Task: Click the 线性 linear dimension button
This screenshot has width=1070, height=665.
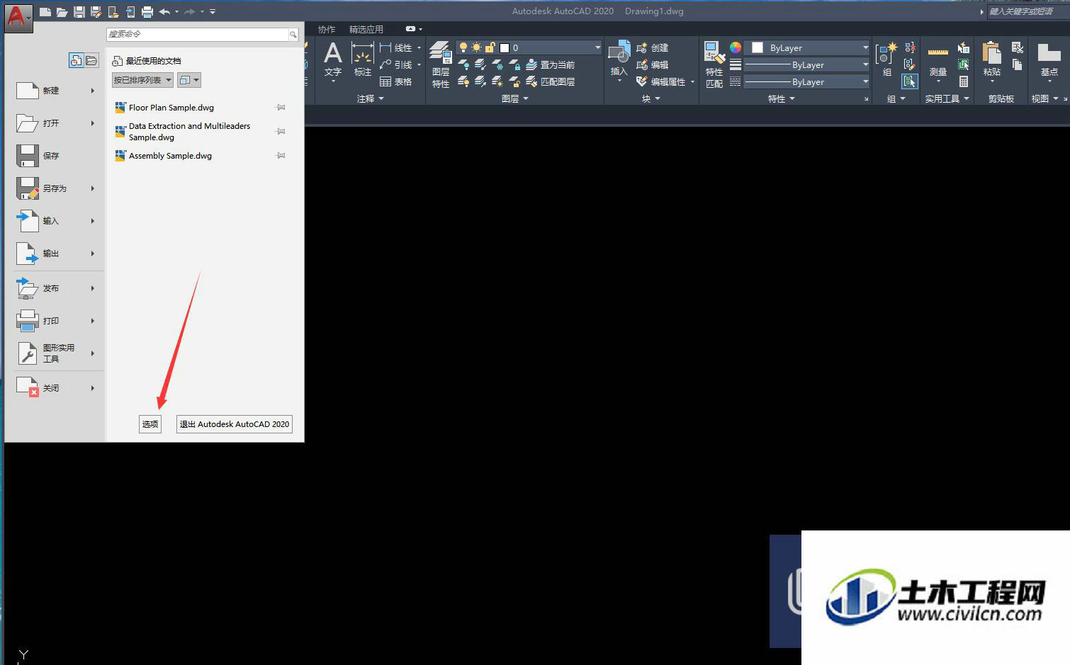Action: click(396, 47)
